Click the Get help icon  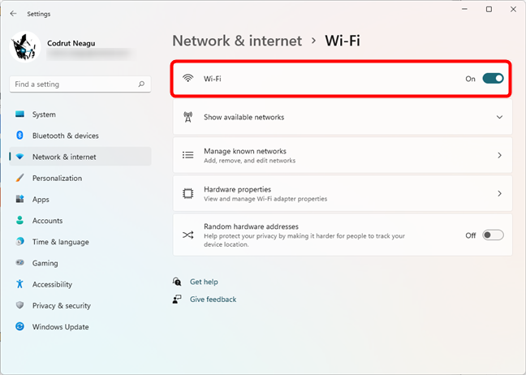(177, 282)
